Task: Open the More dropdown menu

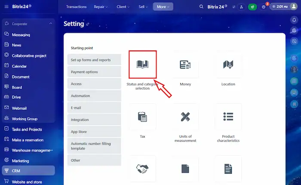Action: point(163,7)
